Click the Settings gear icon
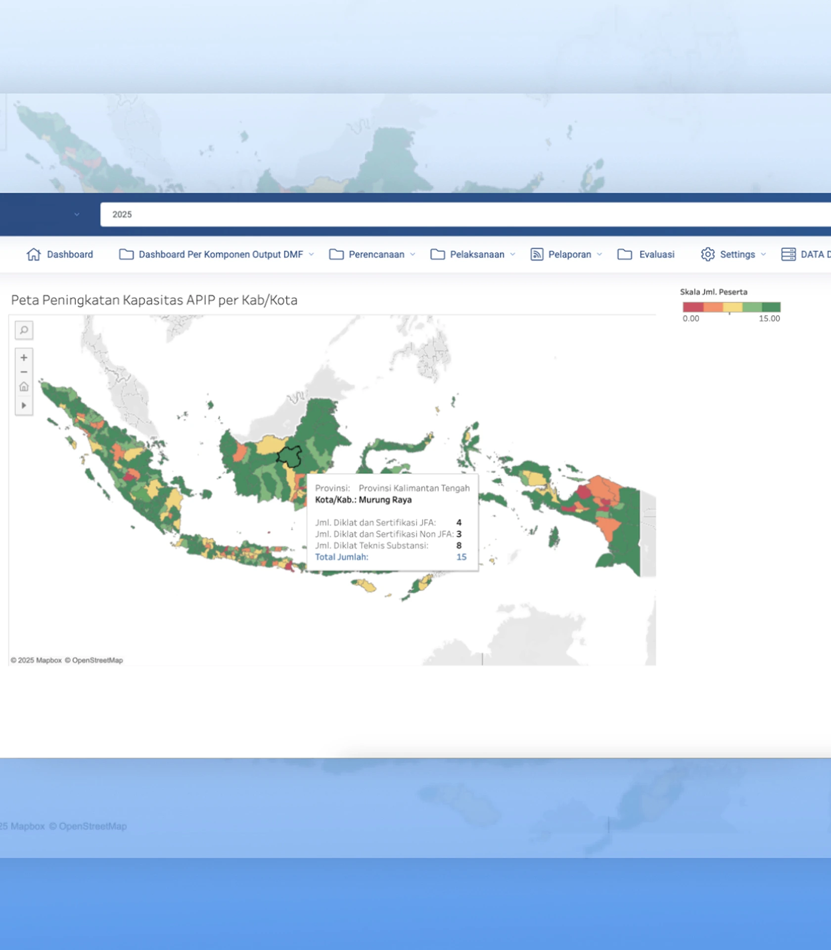The height and width of the screenshot is (950, 831). tap(707, 254)
